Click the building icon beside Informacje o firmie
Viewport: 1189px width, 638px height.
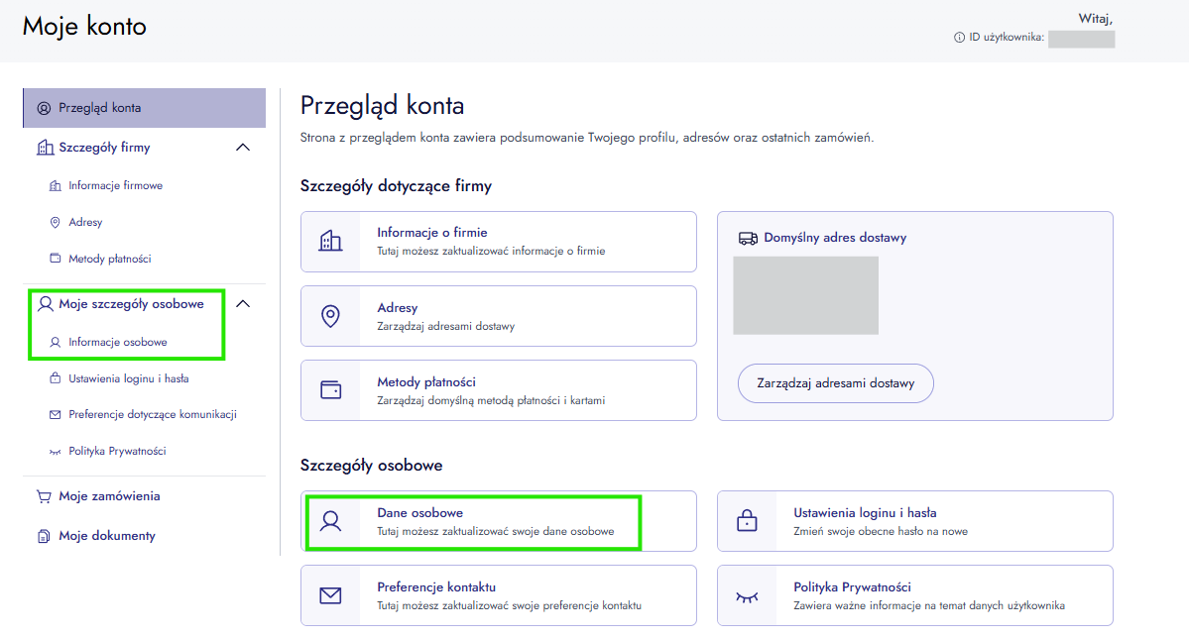click(x=330, y=241)
